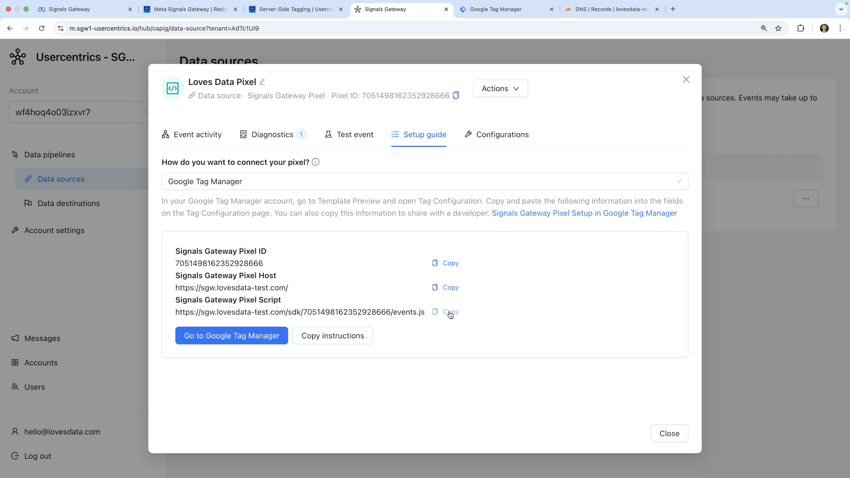Click the Copy instructions button
850x478 pixels.
(x=333, y=336)
